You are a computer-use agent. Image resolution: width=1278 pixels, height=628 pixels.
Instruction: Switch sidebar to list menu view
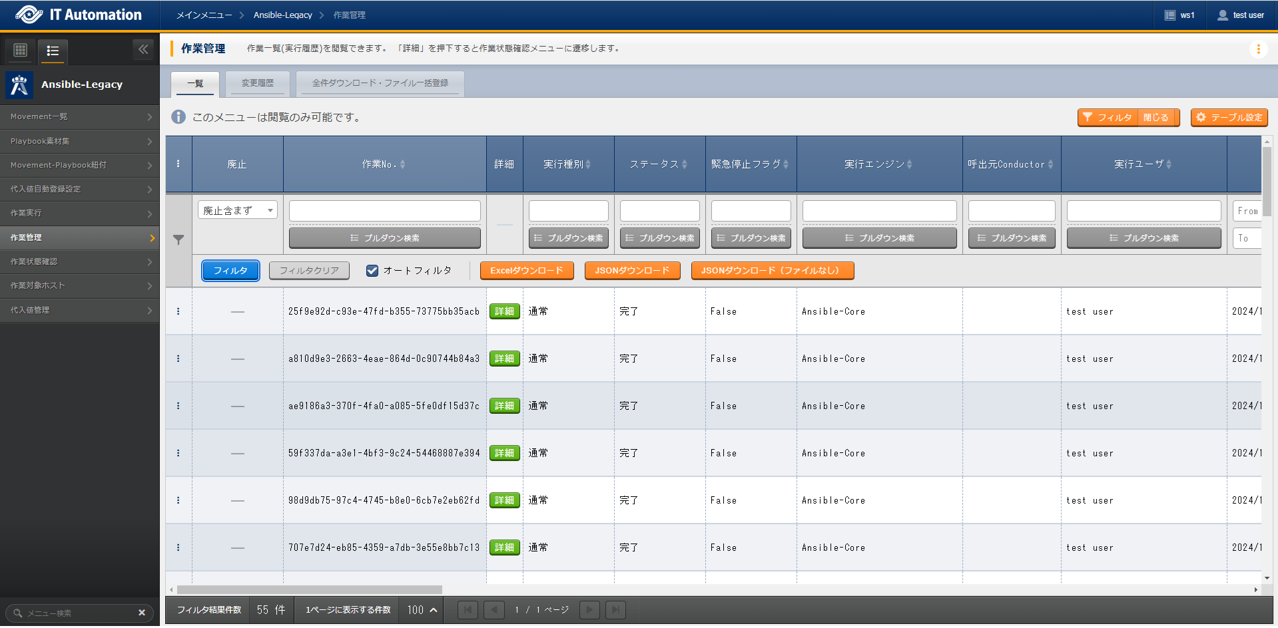pyautogui.click(x=53, y=51)
